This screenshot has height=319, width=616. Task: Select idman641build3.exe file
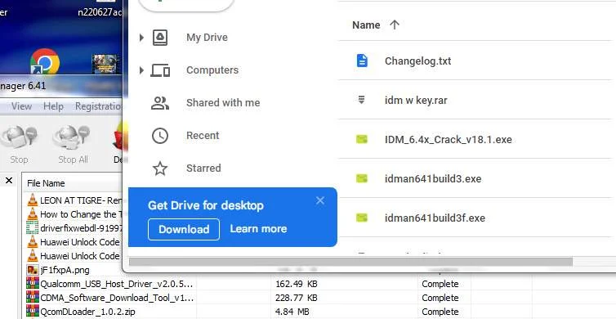click(x=433, y=179)
